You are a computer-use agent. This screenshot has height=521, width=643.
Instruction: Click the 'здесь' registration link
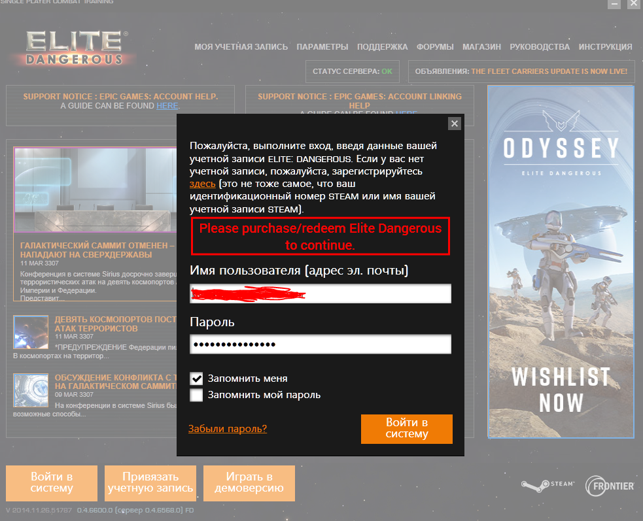click(x=203, y=184)
